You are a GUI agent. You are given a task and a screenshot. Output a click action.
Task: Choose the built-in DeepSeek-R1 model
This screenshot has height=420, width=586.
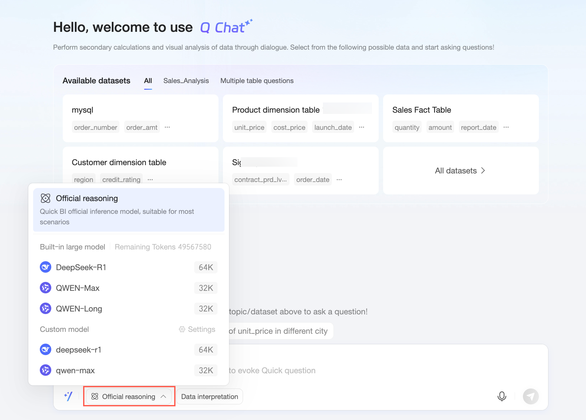click(x=129, y=267)
